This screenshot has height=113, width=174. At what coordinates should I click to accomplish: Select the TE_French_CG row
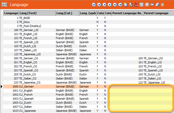(89, 66)
